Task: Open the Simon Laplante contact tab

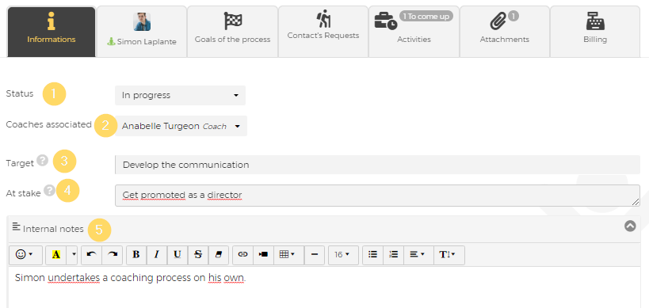Action: (x=142, y=32)
